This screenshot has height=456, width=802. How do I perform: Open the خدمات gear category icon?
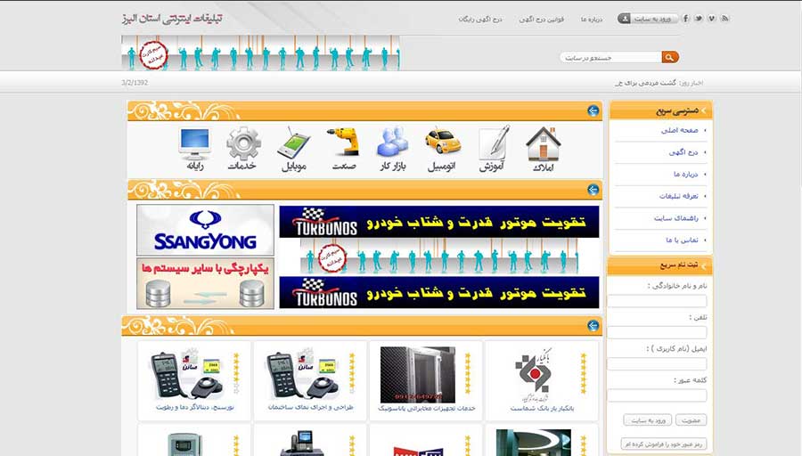pos(243,143)
